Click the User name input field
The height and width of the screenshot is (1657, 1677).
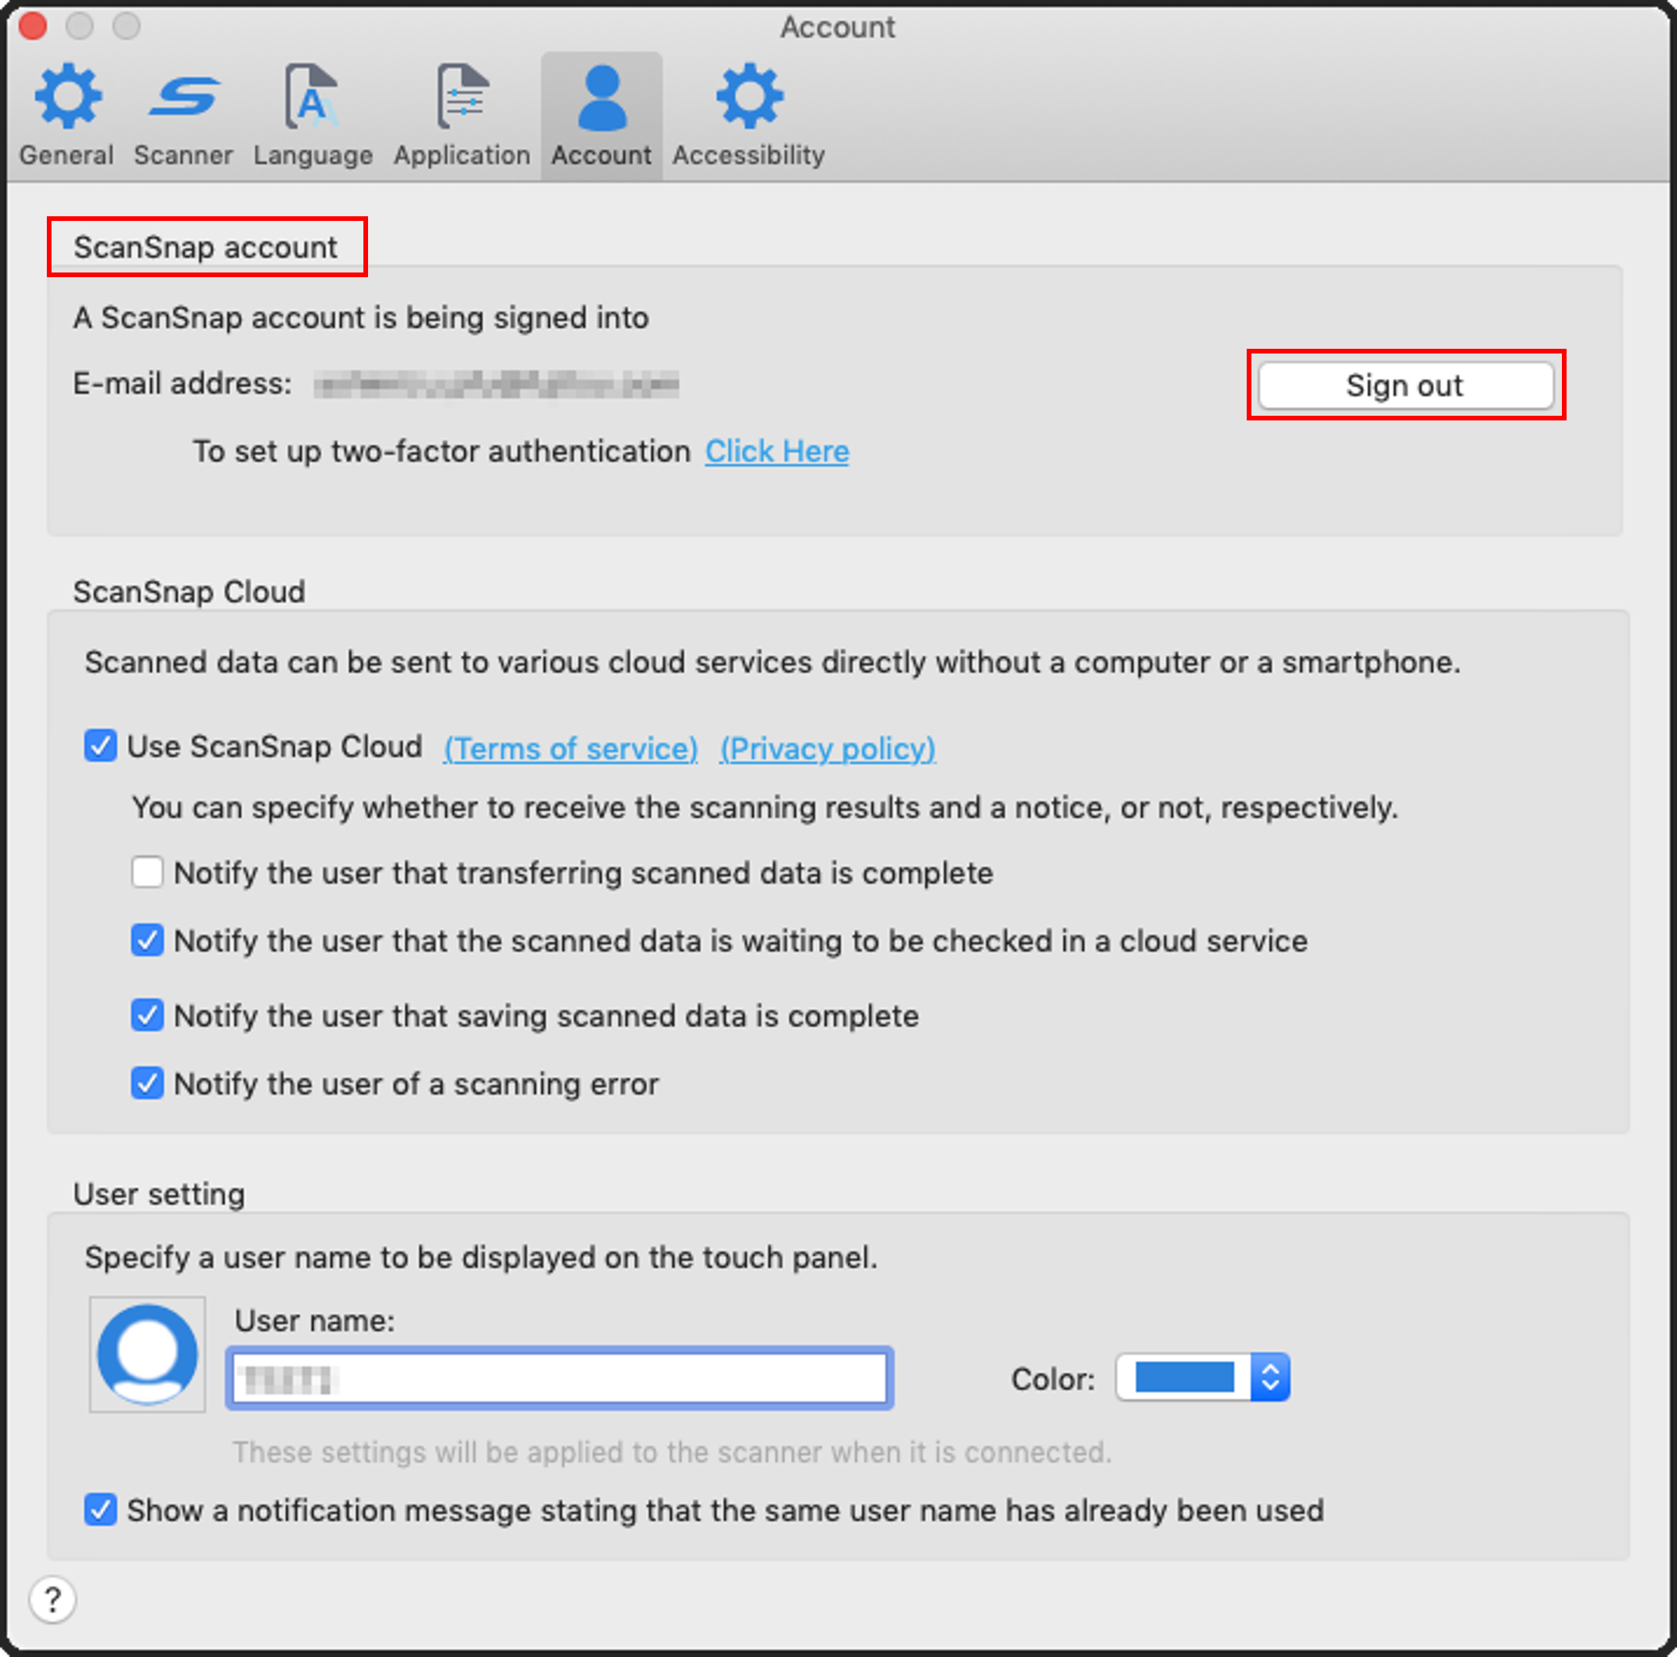point(560,1378)
